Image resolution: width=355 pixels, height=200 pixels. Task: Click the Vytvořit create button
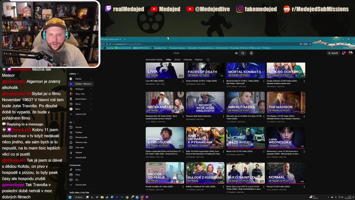tap(333, 53)
